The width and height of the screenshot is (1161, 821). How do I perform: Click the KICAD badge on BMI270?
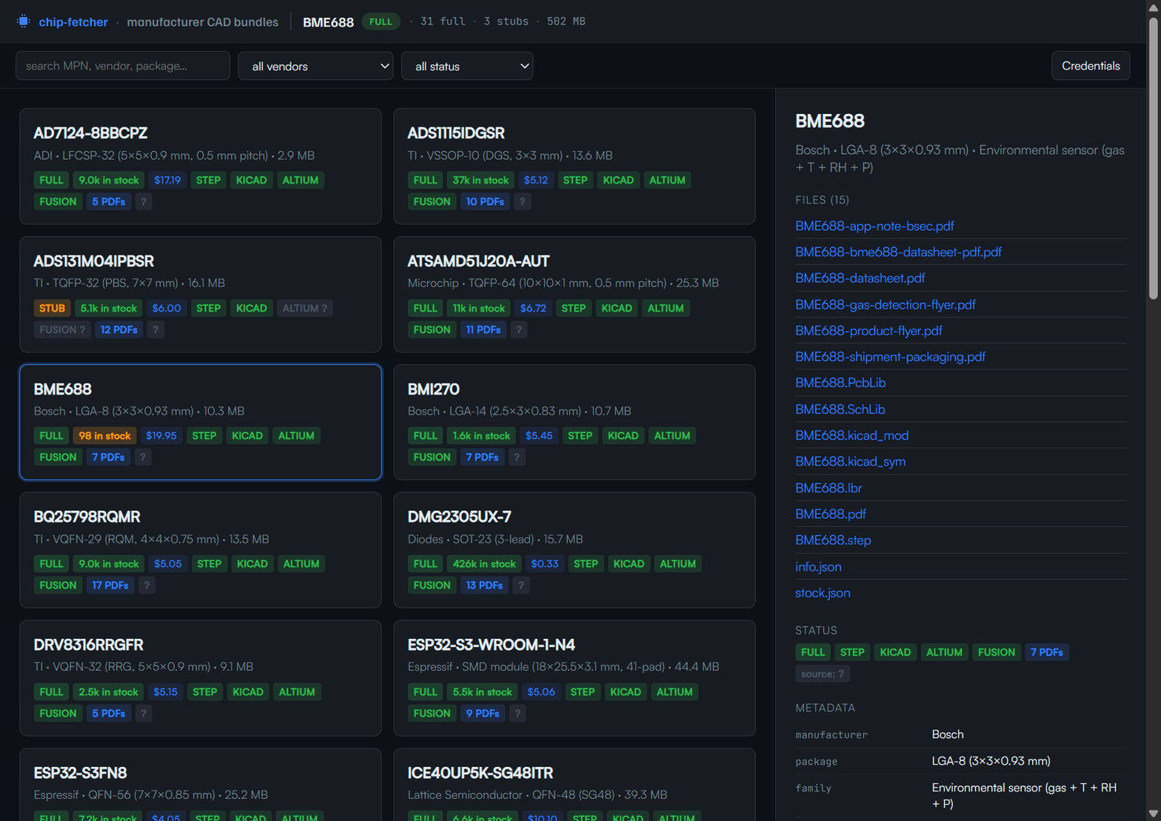pos(623,436)
